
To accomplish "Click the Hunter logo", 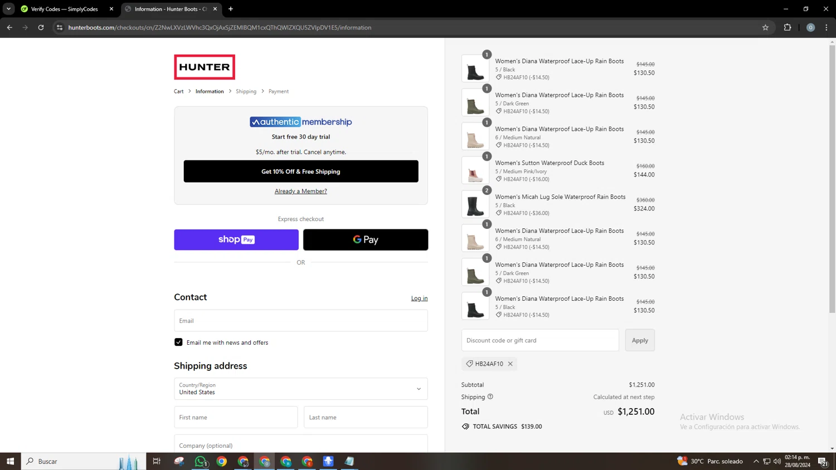I will [205, 67].
